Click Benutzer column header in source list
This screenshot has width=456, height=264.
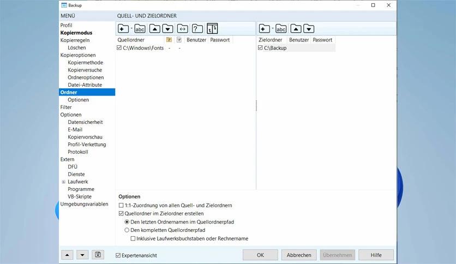(196, 40)
